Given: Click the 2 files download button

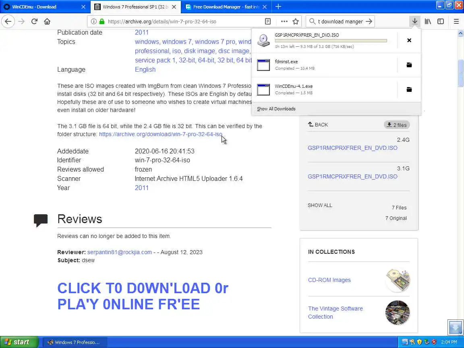Looking at the screenshot, I should pos(397,125).
